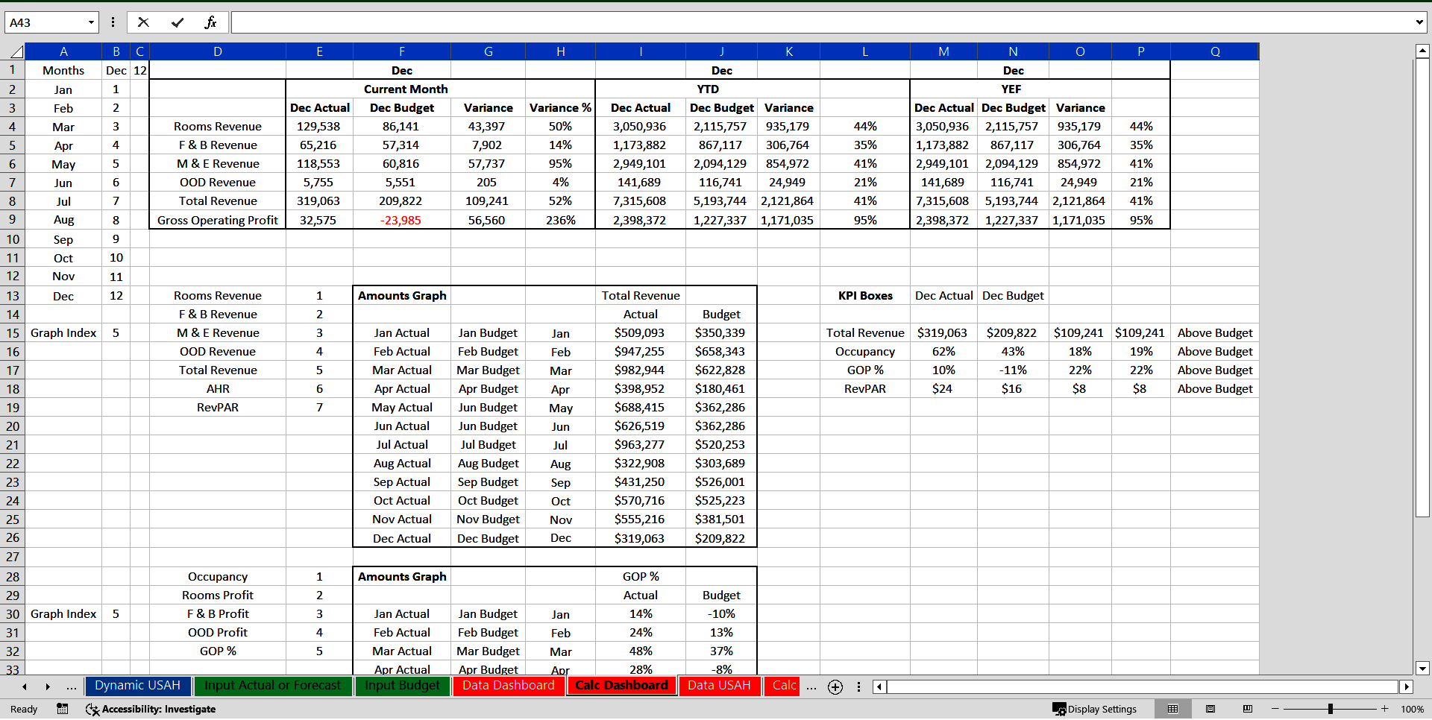This screenshot has height=720, width=1432.
Task: Open Display Settings in status bar
Action: 1094,709
